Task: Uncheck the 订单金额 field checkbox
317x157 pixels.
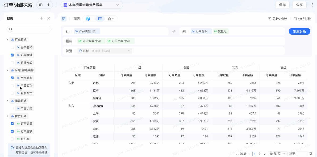Action: pos(12,131)
